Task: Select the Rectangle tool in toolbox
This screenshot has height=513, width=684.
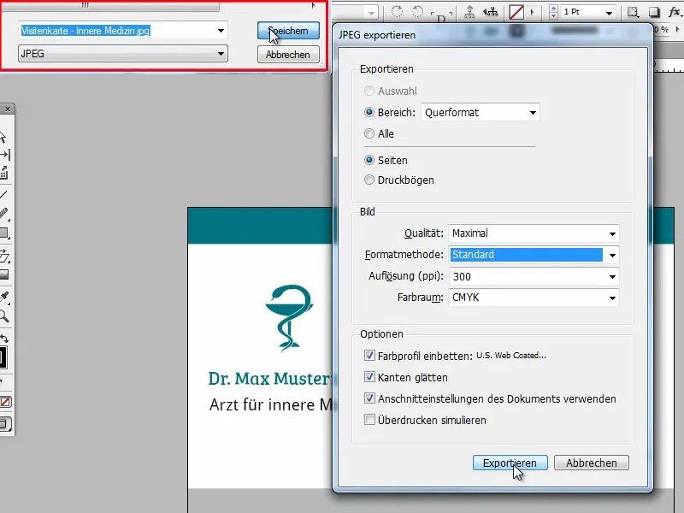Action: pyautogui.click(x=4, y=233)
